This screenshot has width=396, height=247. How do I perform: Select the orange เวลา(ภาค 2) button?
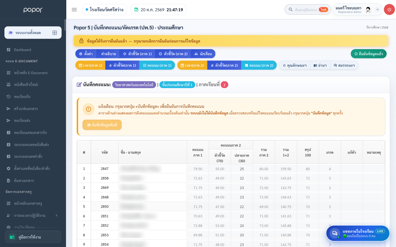pos(192,65)
